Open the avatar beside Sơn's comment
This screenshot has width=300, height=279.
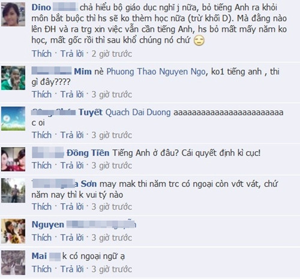point(13,191)
